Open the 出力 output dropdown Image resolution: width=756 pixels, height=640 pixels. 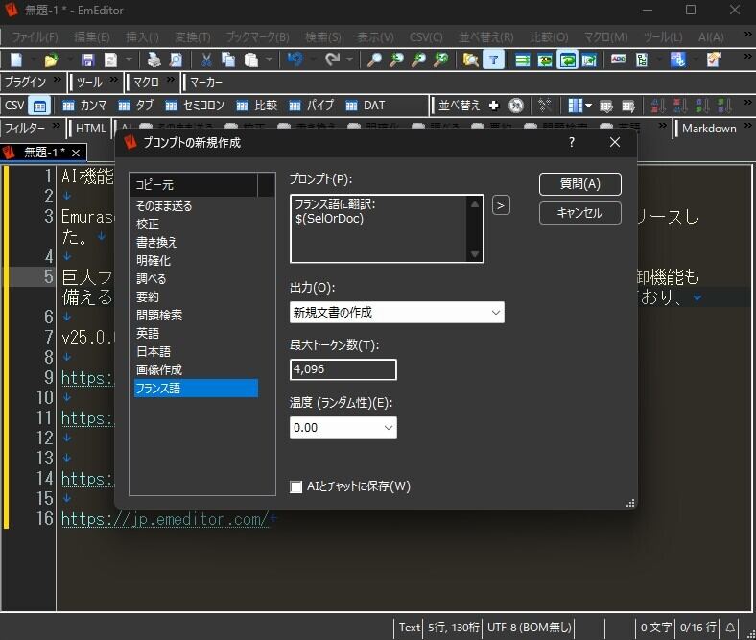(397, 313)
